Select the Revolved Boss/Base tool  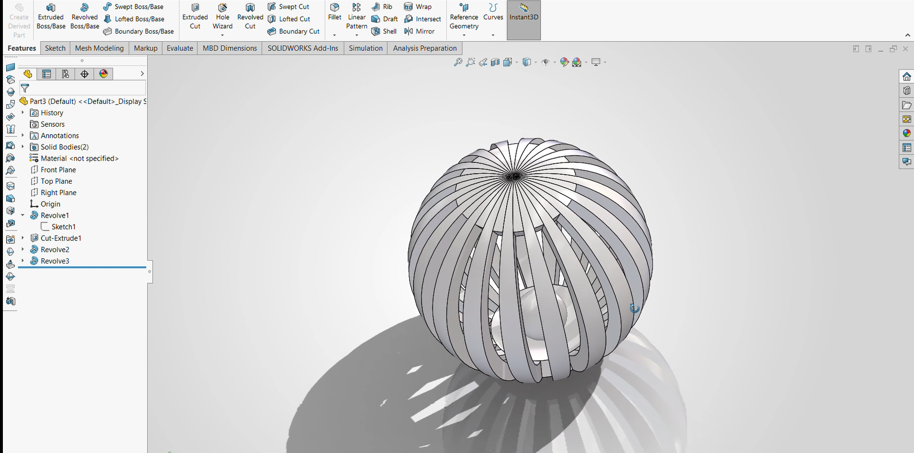coord(85,17)
